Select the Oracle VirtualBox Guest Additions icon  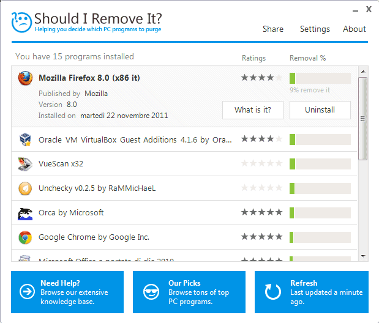(x=25, y=139)
